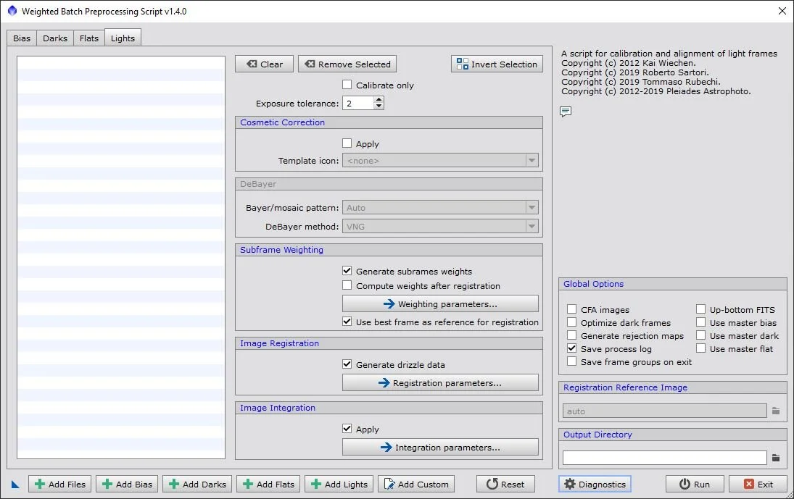Toggle Image Integration Apply checkbox
This screenshot has height=499, width=794.
tap(347, 429)
